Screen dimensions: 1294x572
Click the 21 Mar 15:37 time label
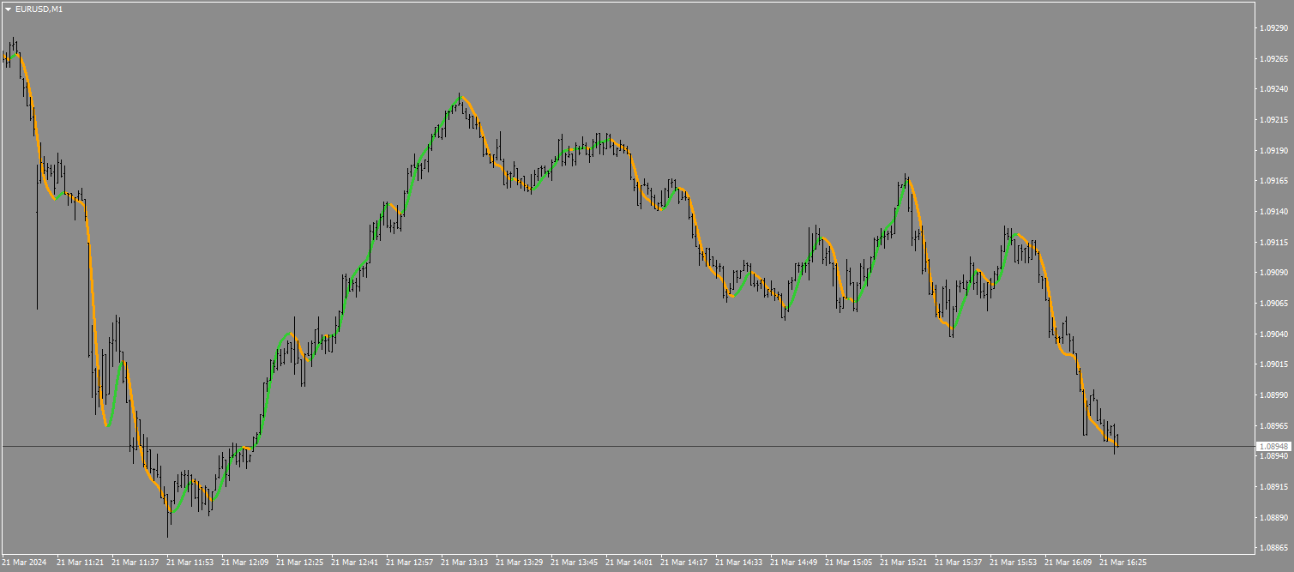(x=958, y=563)
